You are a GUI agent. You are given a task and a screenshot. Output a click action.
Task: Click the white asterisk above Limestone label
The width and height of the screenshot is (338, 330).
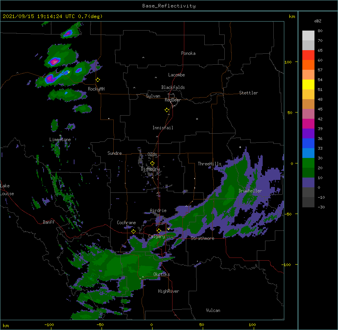(x=60, y=136)
